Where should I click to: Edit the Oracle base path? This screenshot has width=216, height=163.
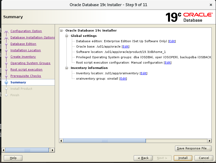(126, 46)
